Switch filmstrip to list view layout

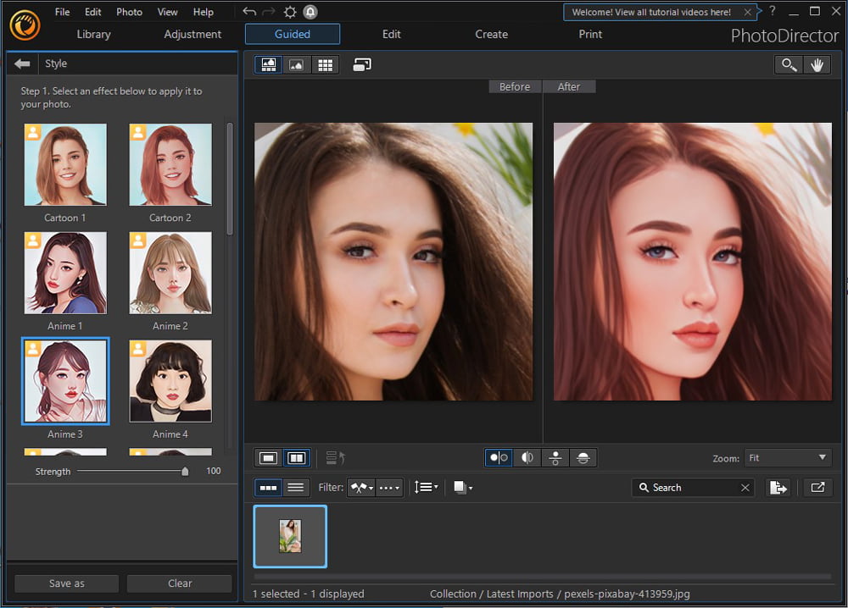(x=295, y=487)
